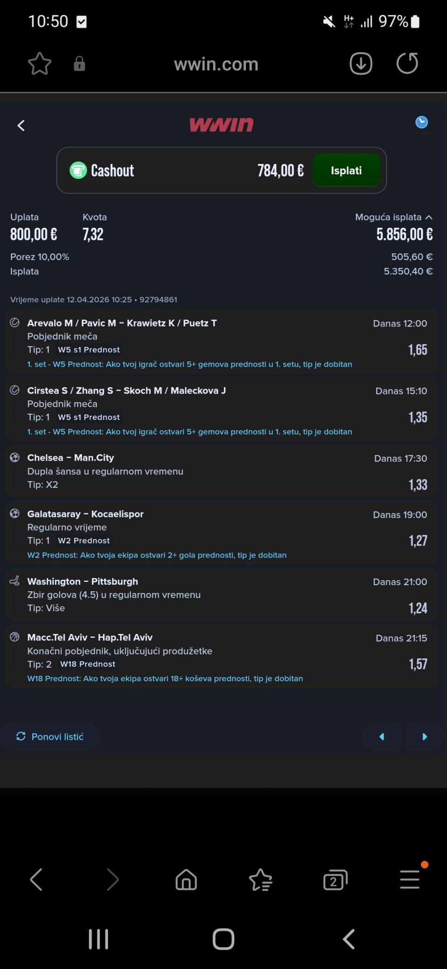Open the browser hamburger menu
Viewport: 447px width, 969px height.
(x=410, y=880)
